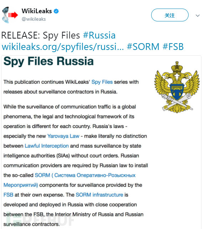
Task: Open the #Russia hashtag
Action: click(99, 35)
